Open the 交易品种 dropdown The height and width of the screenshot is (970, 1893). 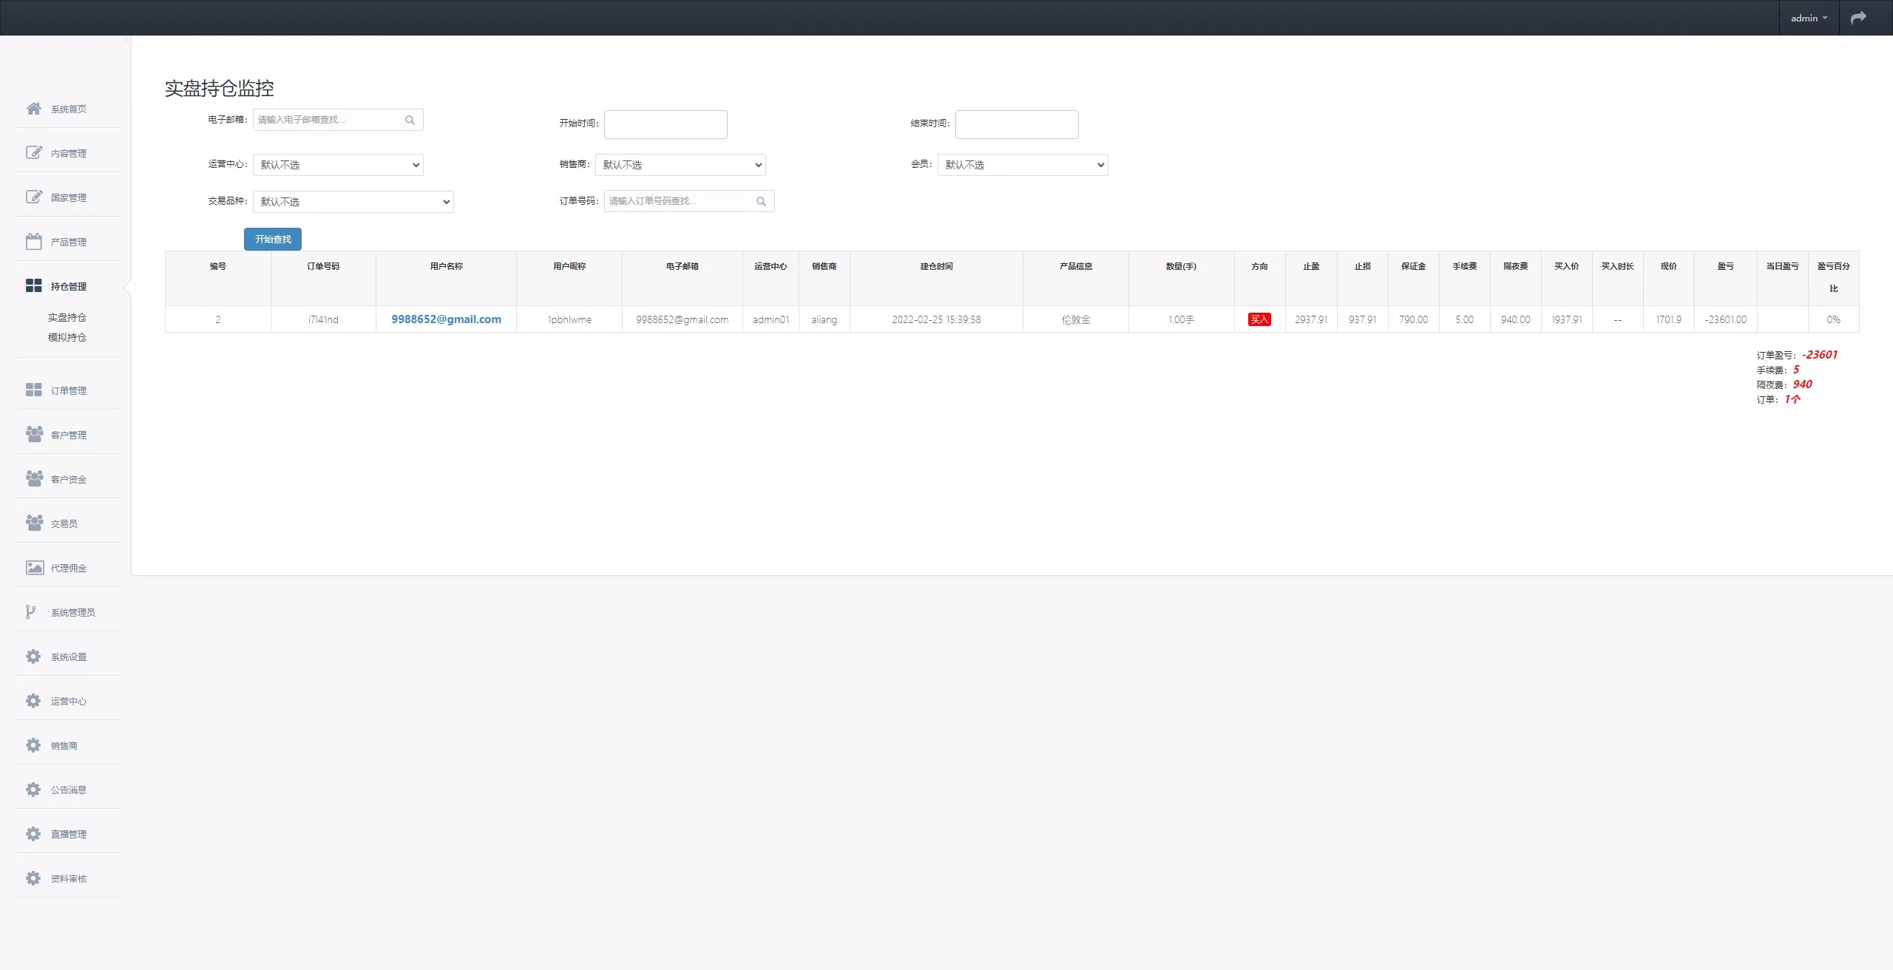tap(353, 202)
